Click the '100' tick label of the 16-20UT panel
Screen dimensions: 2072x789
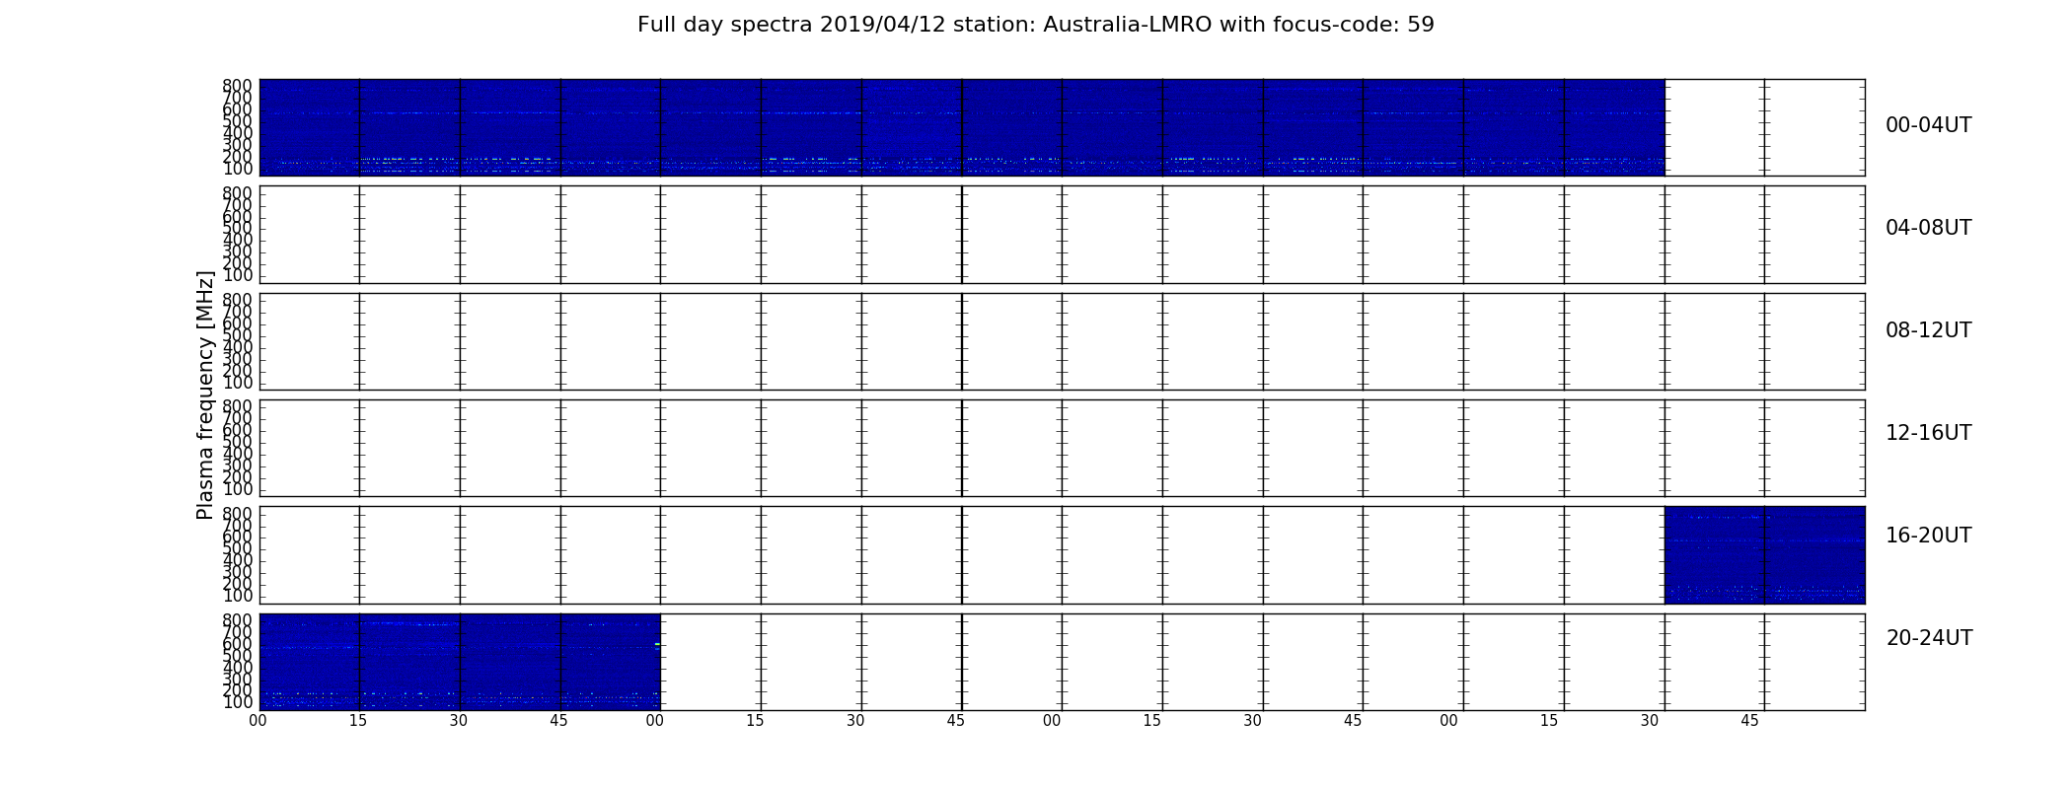pyautogui.click(x=238, y=596)
